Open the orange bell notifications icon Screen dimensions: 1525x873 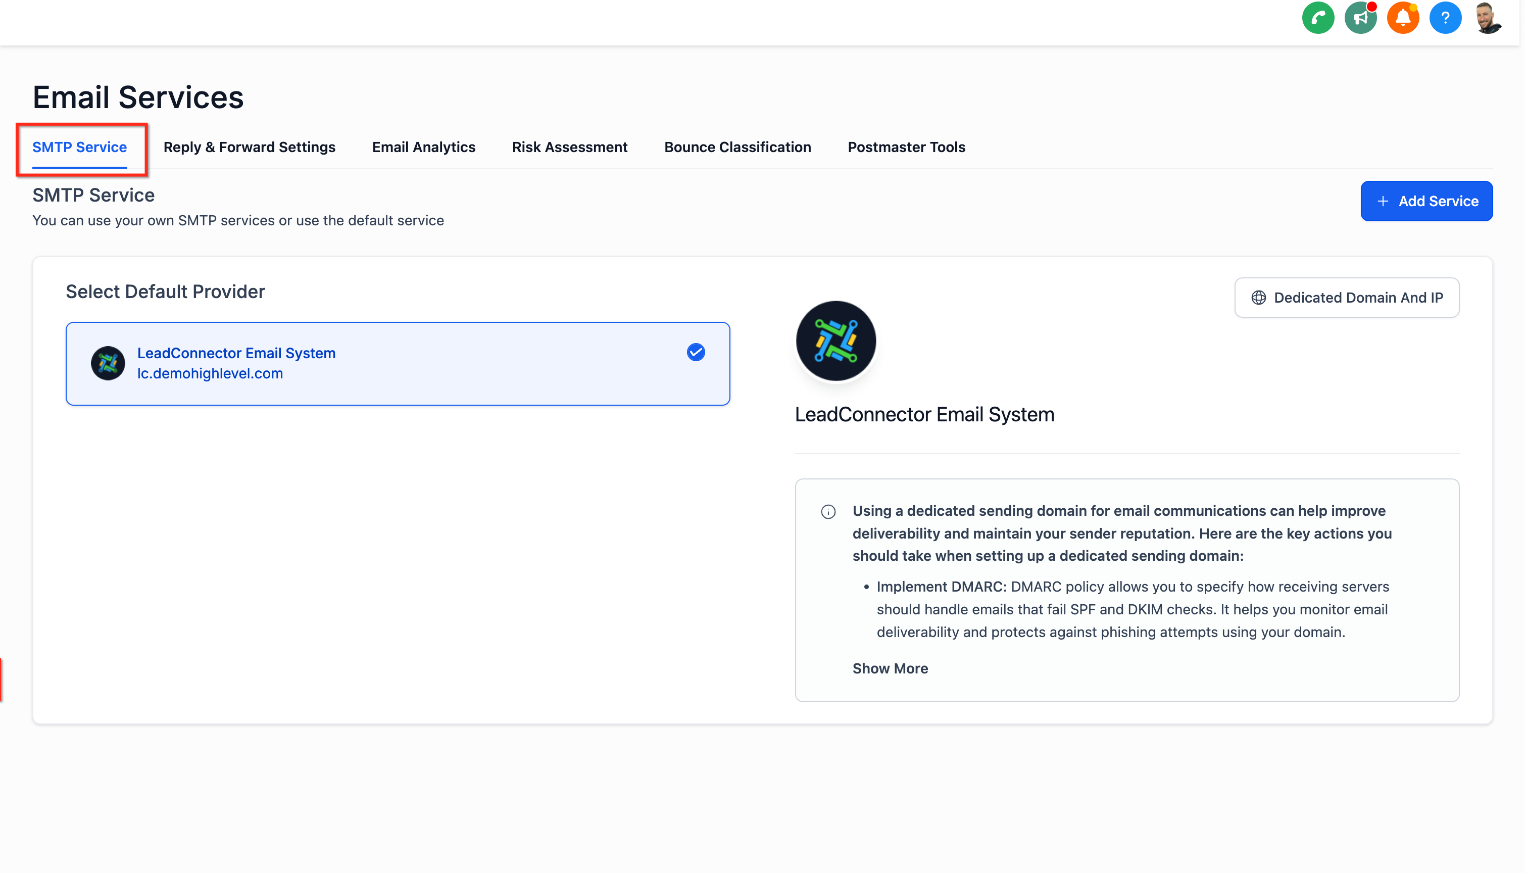(1403, 18)
